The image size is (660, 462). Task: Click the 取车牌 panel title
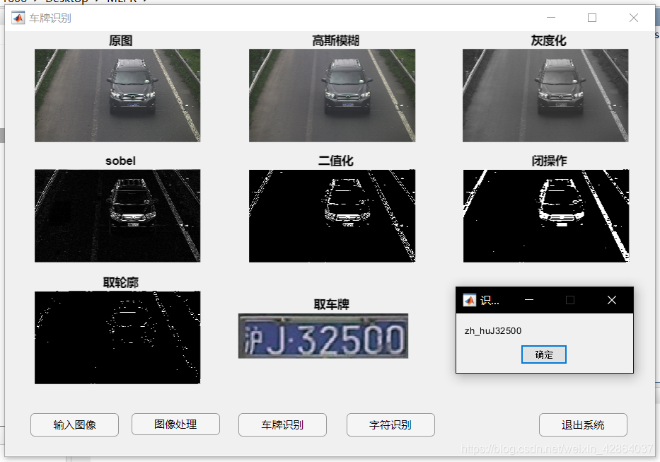tap(332, 304)
